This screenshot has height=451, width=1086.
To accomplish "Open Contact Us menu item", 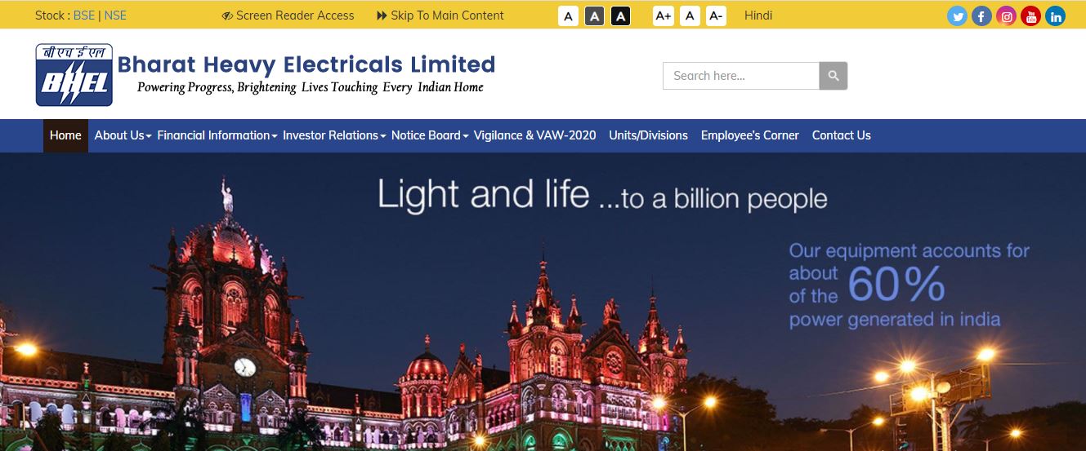I will pos(841,135).
